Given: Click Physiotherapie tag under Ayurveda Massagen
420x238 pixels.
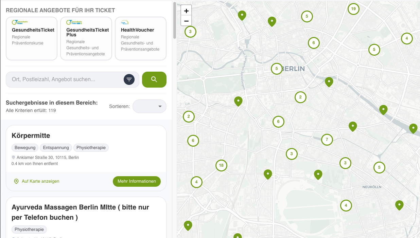Looking at the screenshot, I should pos(29,230).
